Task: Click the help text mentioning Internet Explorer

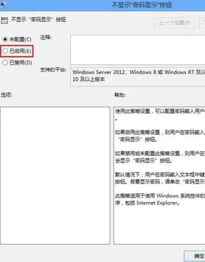Action: tap(160, 199)
